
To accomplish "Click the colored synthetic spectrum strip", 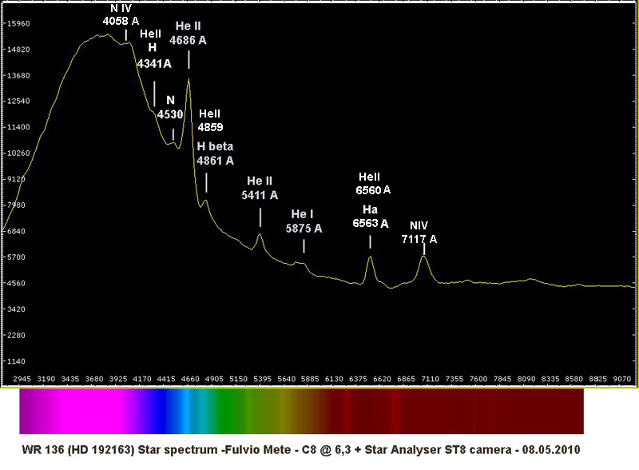I will tap(302, 411).
